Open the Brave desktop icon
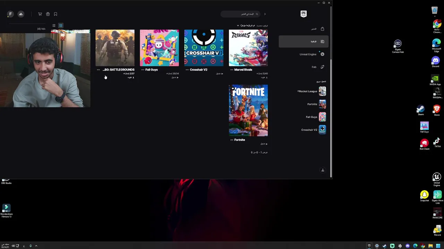This screenshot has width=444, height=249. (437, 111)
